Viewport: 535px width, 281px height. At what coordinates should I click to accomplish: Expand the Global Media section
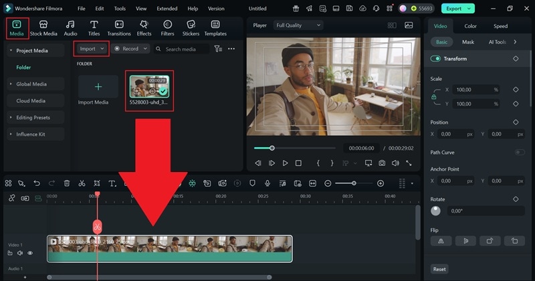(x=11, y=84)
